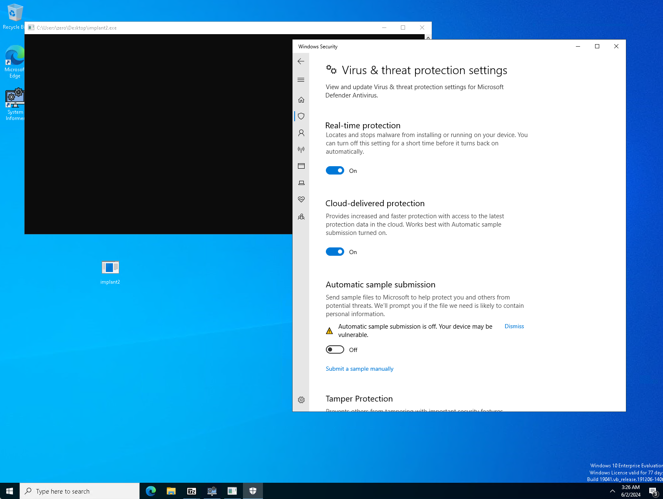This screenshot has width=663, height=499.
Task: Open the Home section in Windows Security
Action: coord(301,100)
